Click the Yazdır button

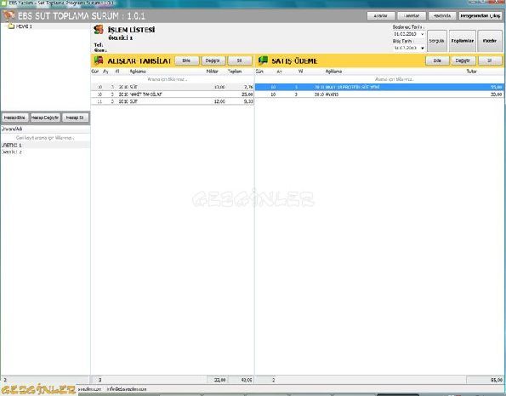[x=490, y=41]
